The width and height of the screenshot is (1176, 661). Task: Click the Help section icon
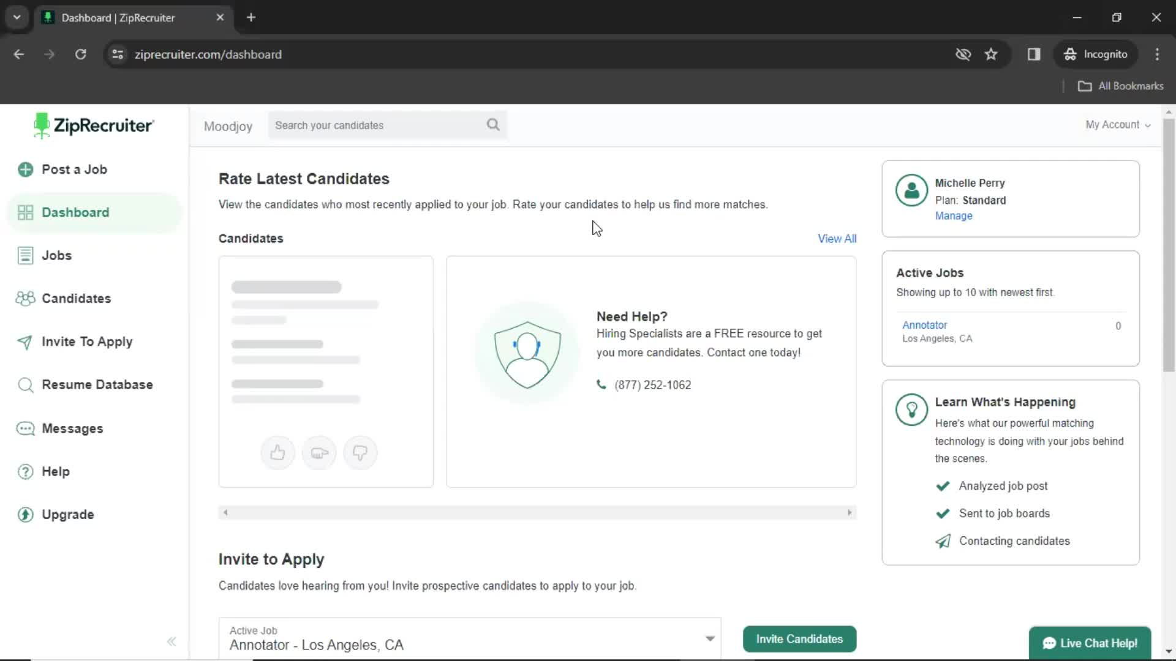point(26,471)
